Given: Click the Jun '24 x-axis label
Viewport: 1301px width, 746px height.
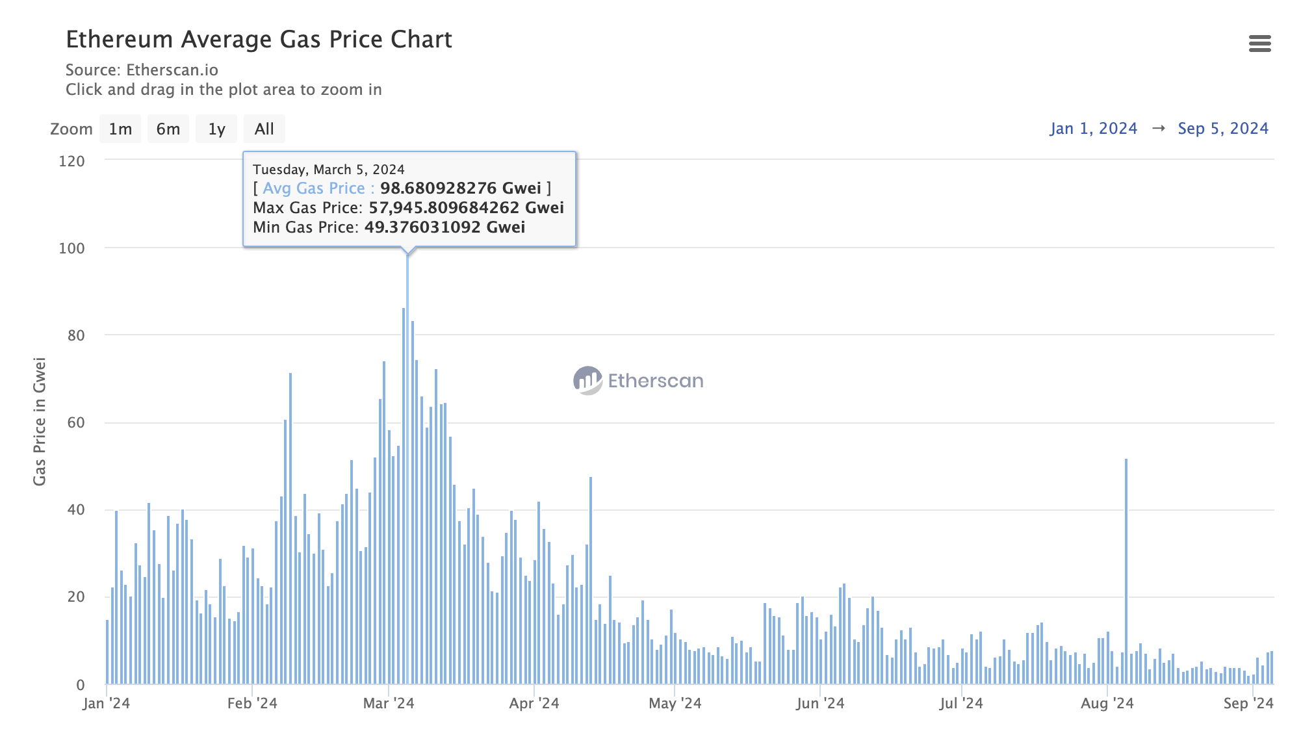Looking at the screenshot, I should pos(820,703).
